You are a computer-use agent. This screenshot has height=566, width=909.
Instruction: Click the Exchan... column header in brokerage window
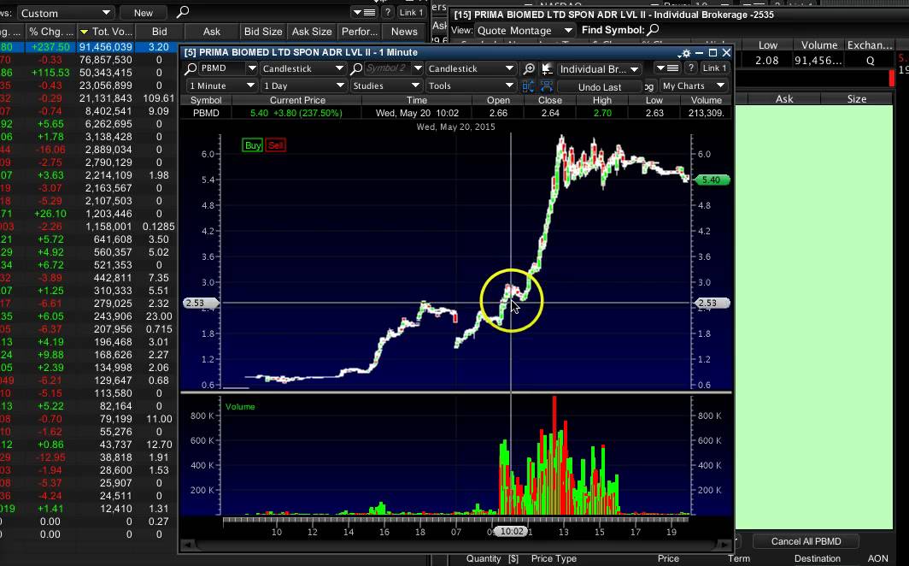point(870,45)
